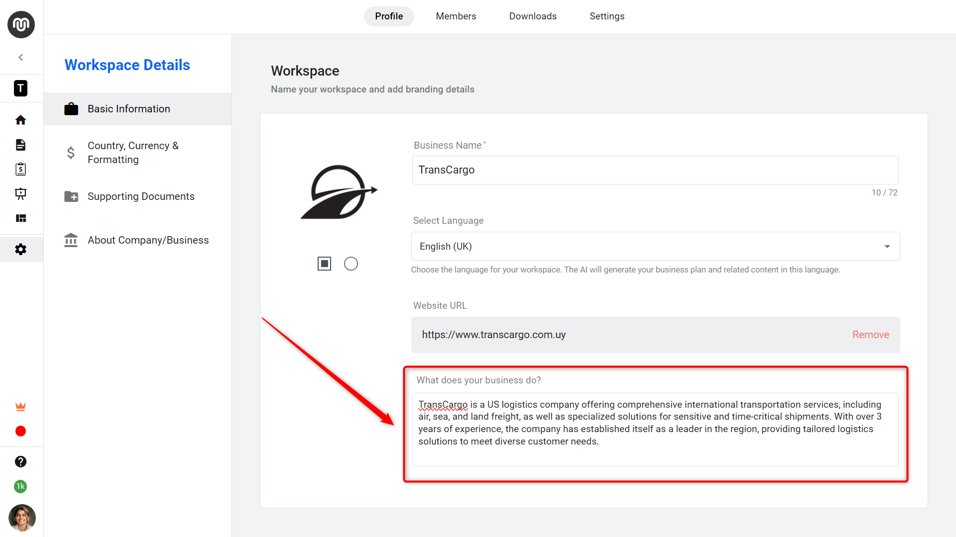Open Country, Currency & Formatting section

coord(133,153)
